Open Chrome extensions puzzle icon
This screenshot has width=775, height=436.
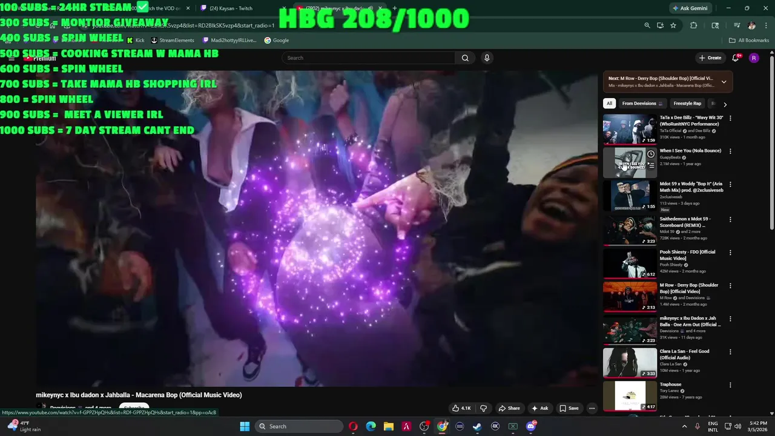[x=694, y=25]
